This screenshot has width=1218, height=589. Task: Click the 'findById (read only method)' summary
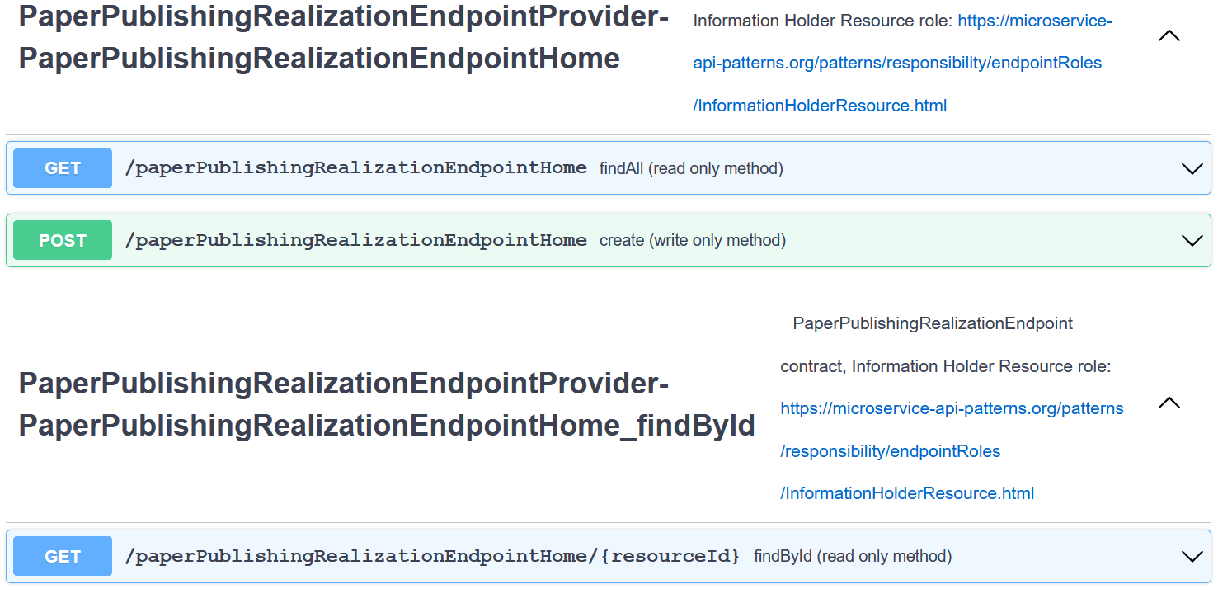pos(853,557)
